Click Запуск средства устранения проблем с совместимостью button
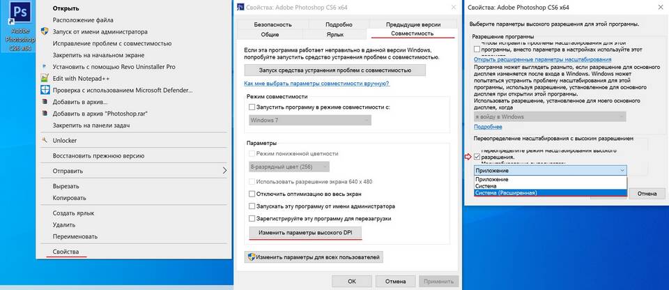669x290 pixels. click(335, 70)
